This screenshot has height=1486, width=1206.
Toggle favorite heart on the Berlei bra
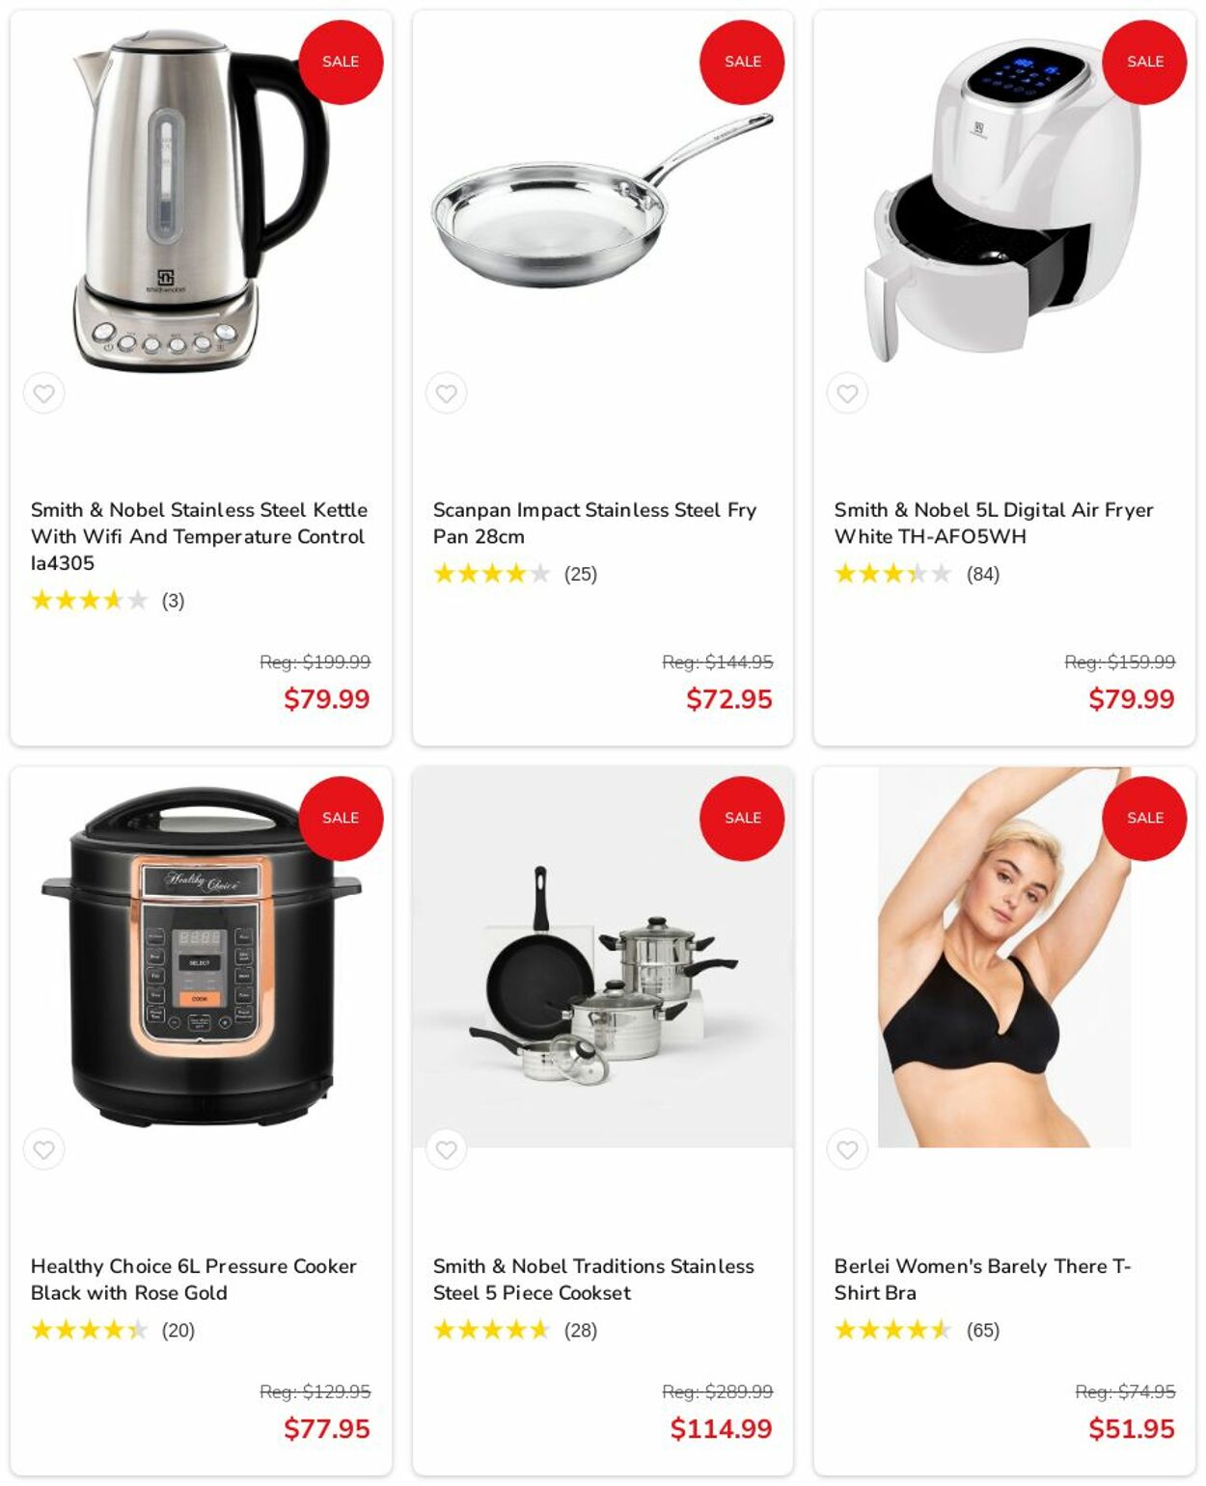click(847, 1149)
